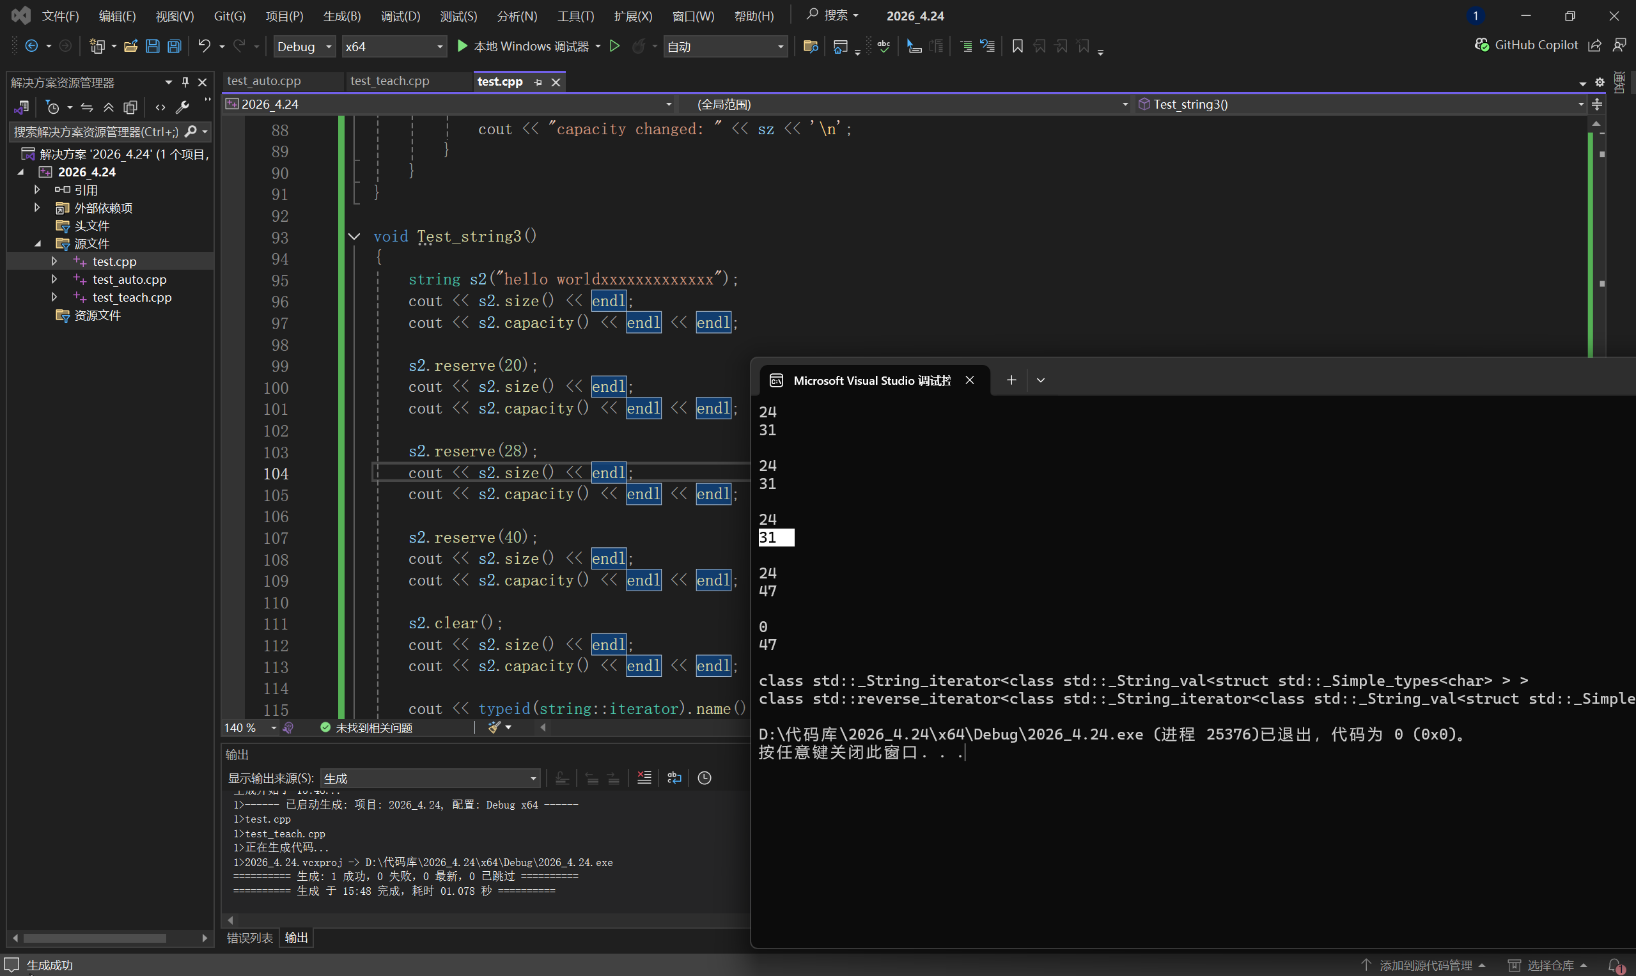
Task: Toggle auto-hide pin on Solution Explorer
Action: 185,82
